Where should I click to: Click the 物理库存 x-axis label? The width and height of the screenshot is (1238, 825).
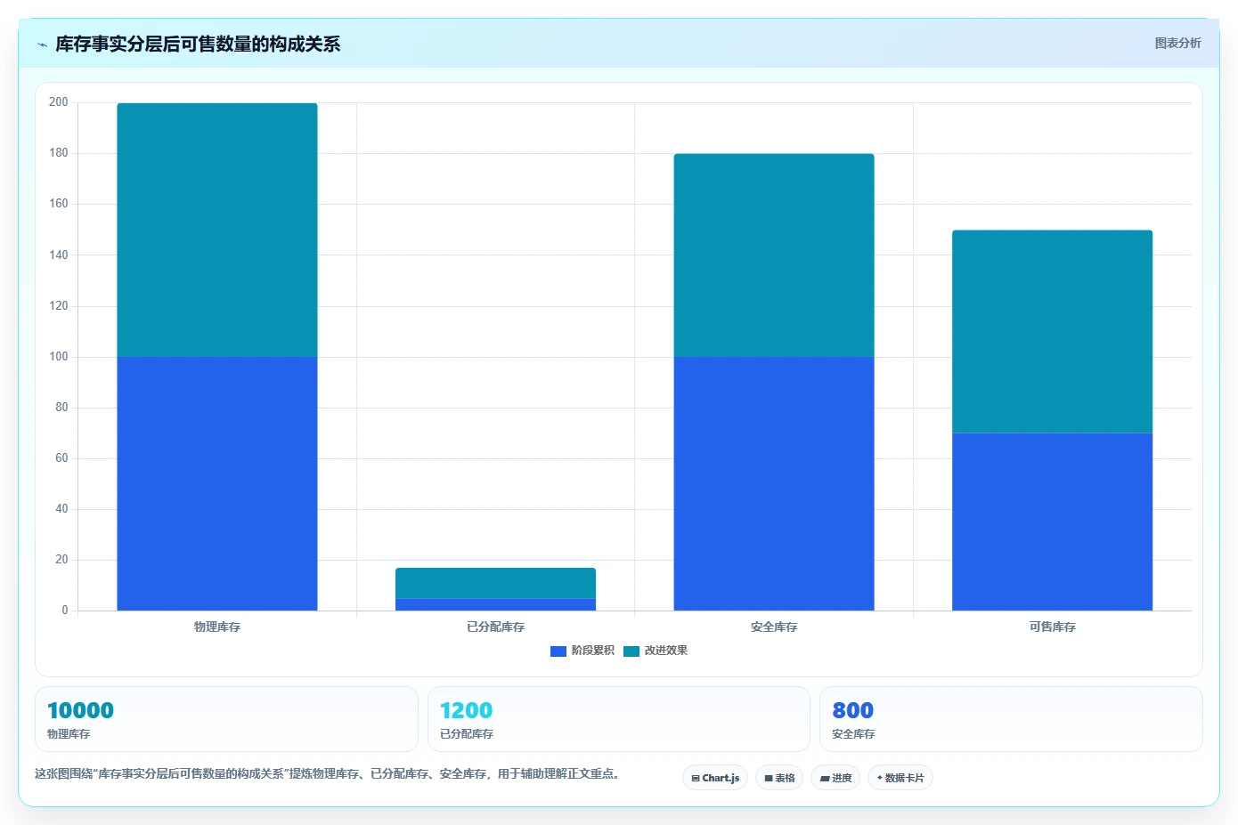coord(217,627)
